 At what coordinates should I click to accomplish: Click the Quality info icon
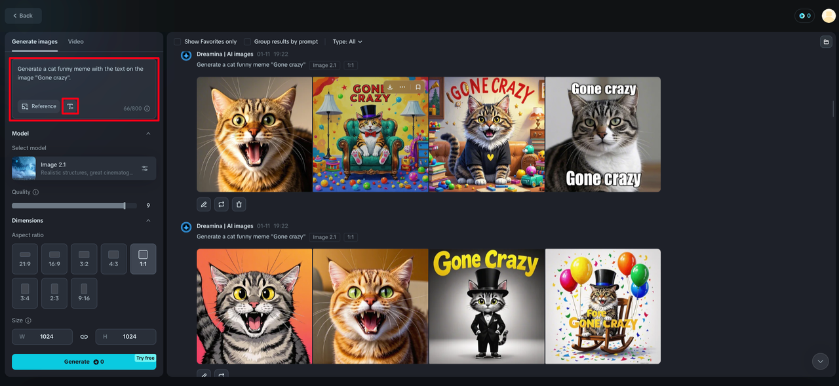(35, 192)
